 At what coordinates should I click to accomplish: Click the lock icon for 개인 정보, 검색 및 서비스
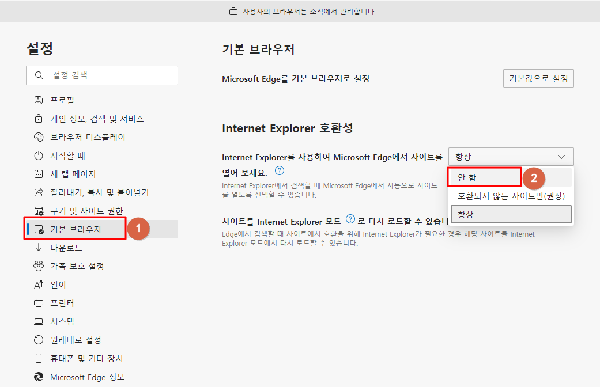[x=39, y=119]
